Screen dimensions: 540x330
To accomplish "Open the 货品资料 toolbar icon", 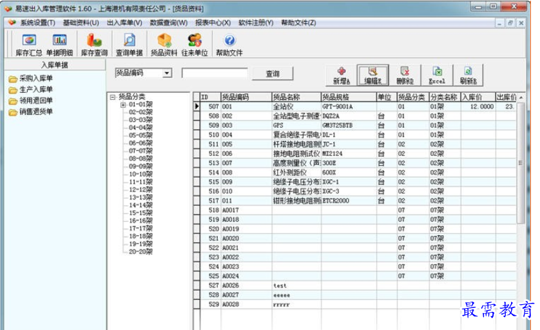I will [x=164, y=44].
